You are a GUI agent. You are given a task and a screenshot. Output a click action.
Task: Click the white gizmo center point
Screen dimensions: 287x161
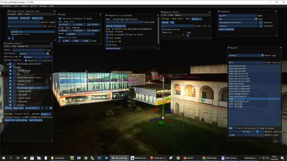[x=163, y=118]
